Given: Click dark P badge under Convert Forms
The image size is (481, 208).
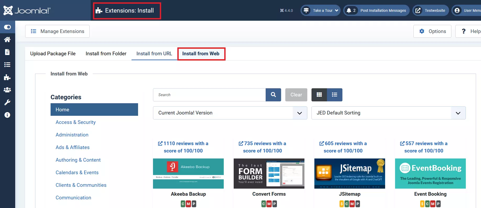Looking at the screenshot, I should [x=275, y=204].
